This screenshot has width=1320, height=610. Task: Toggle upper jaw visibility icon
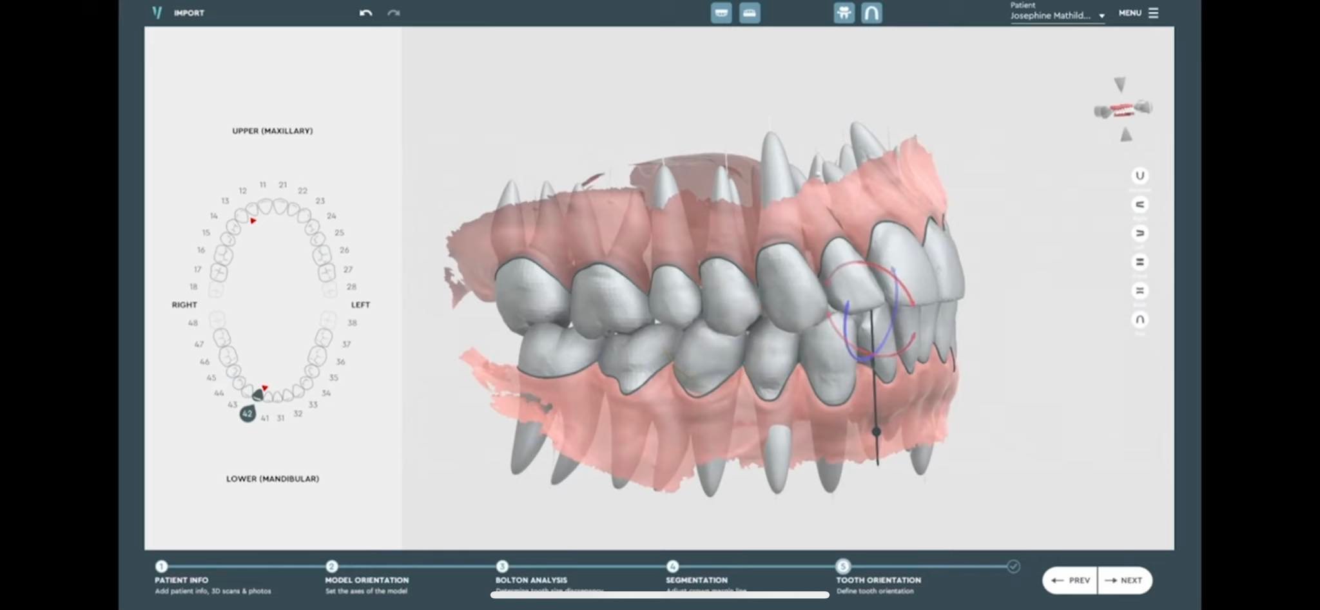[x=721, y=13]
